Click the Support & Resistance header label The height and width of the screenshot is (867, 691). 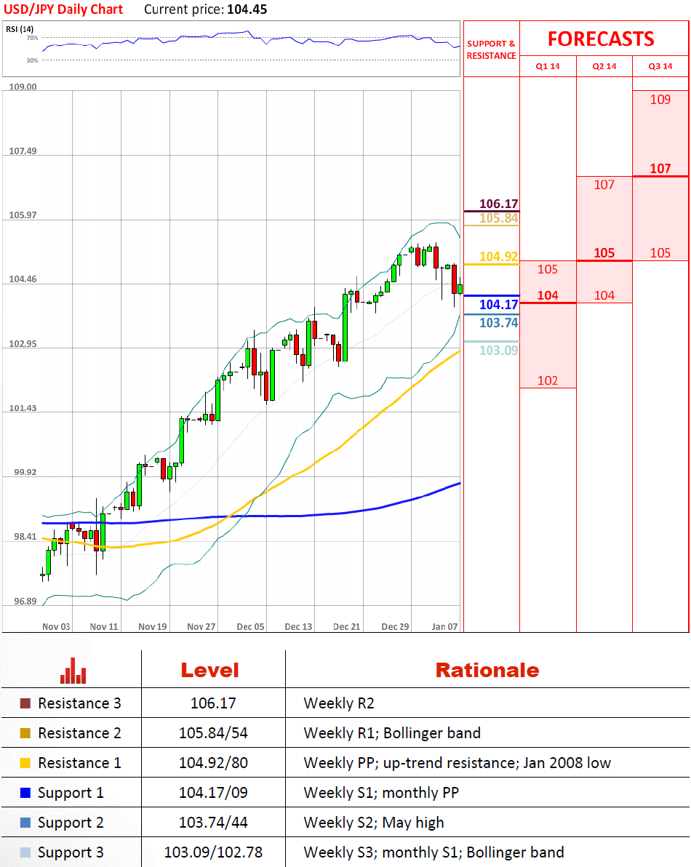click(x=491, y=49)
